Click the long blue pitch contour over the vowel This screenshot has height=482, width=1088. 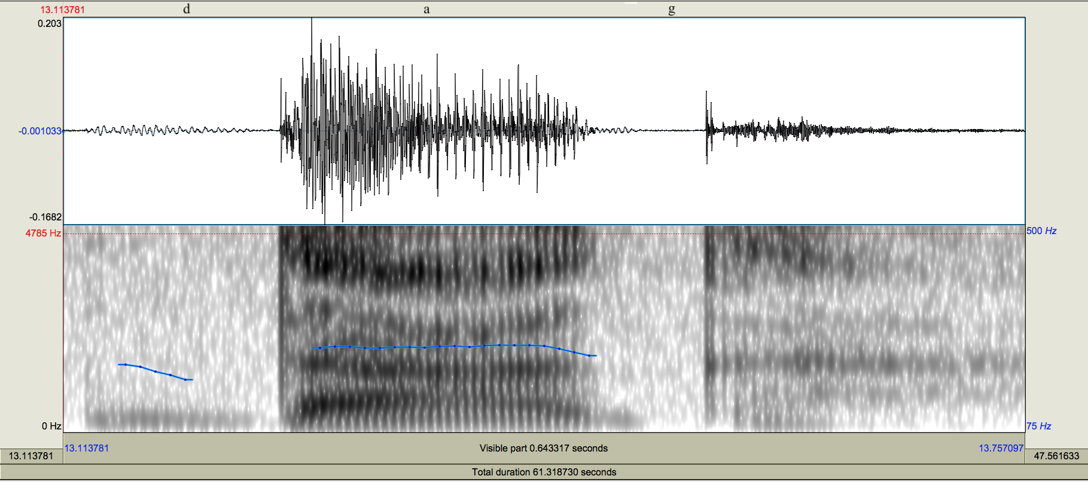tap(455, 346)
